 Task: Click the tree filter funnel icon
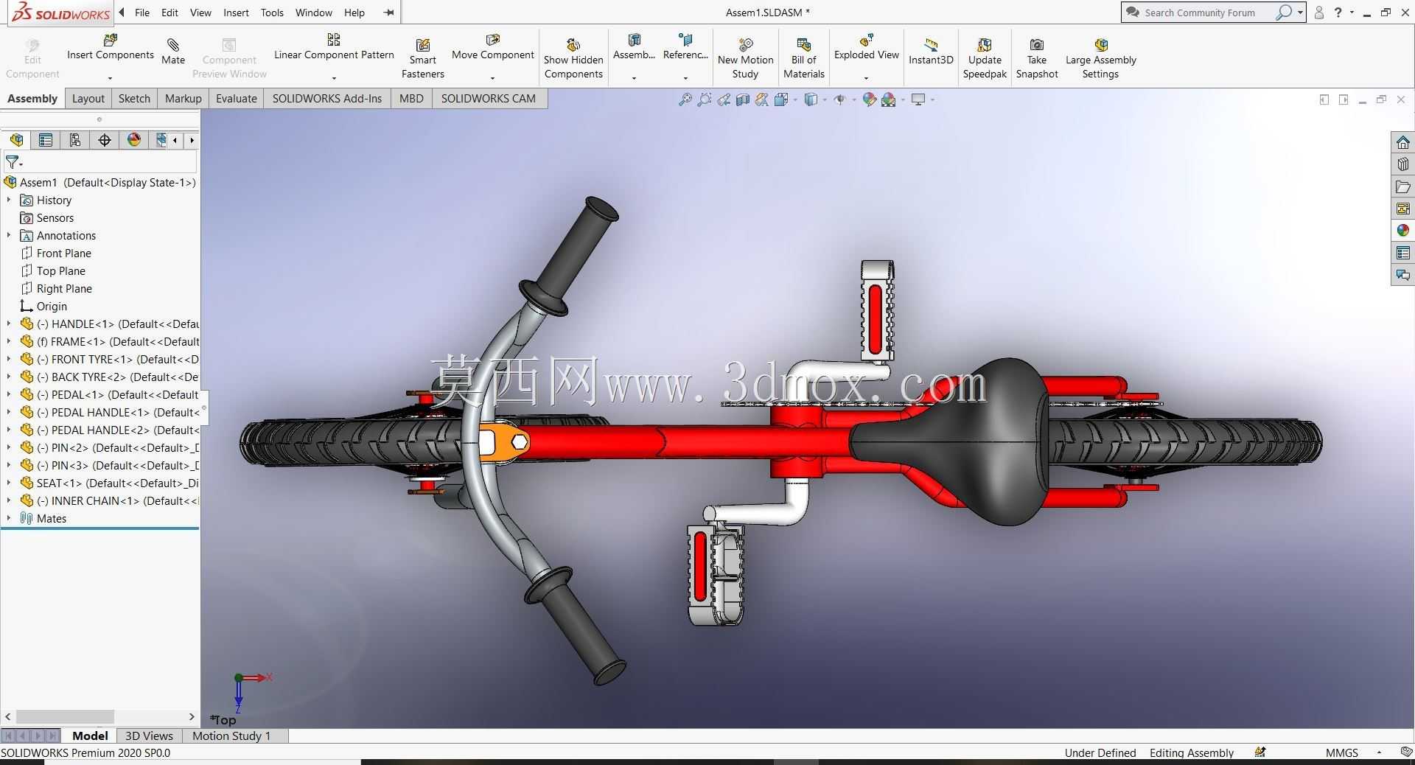pos(13,161)
